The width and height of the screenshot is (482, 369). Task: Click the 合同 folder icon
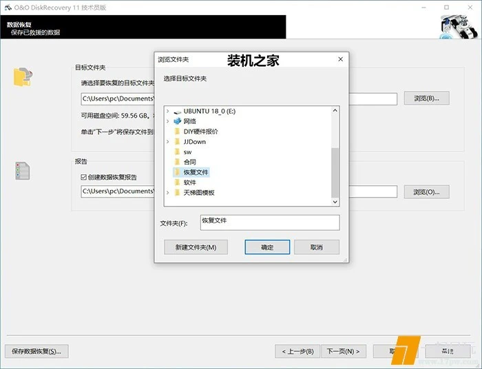click(178, 162)
